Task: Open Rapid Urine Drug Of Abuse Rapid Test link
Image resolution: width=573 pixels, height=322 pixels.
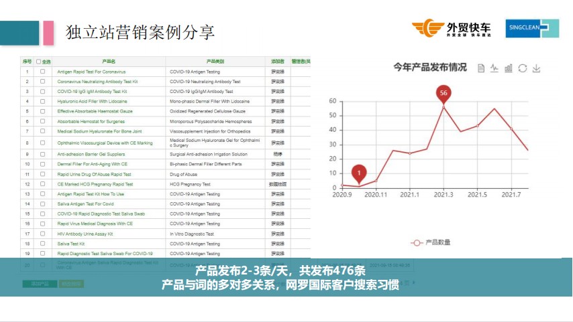Action: (x=95, y=174)
